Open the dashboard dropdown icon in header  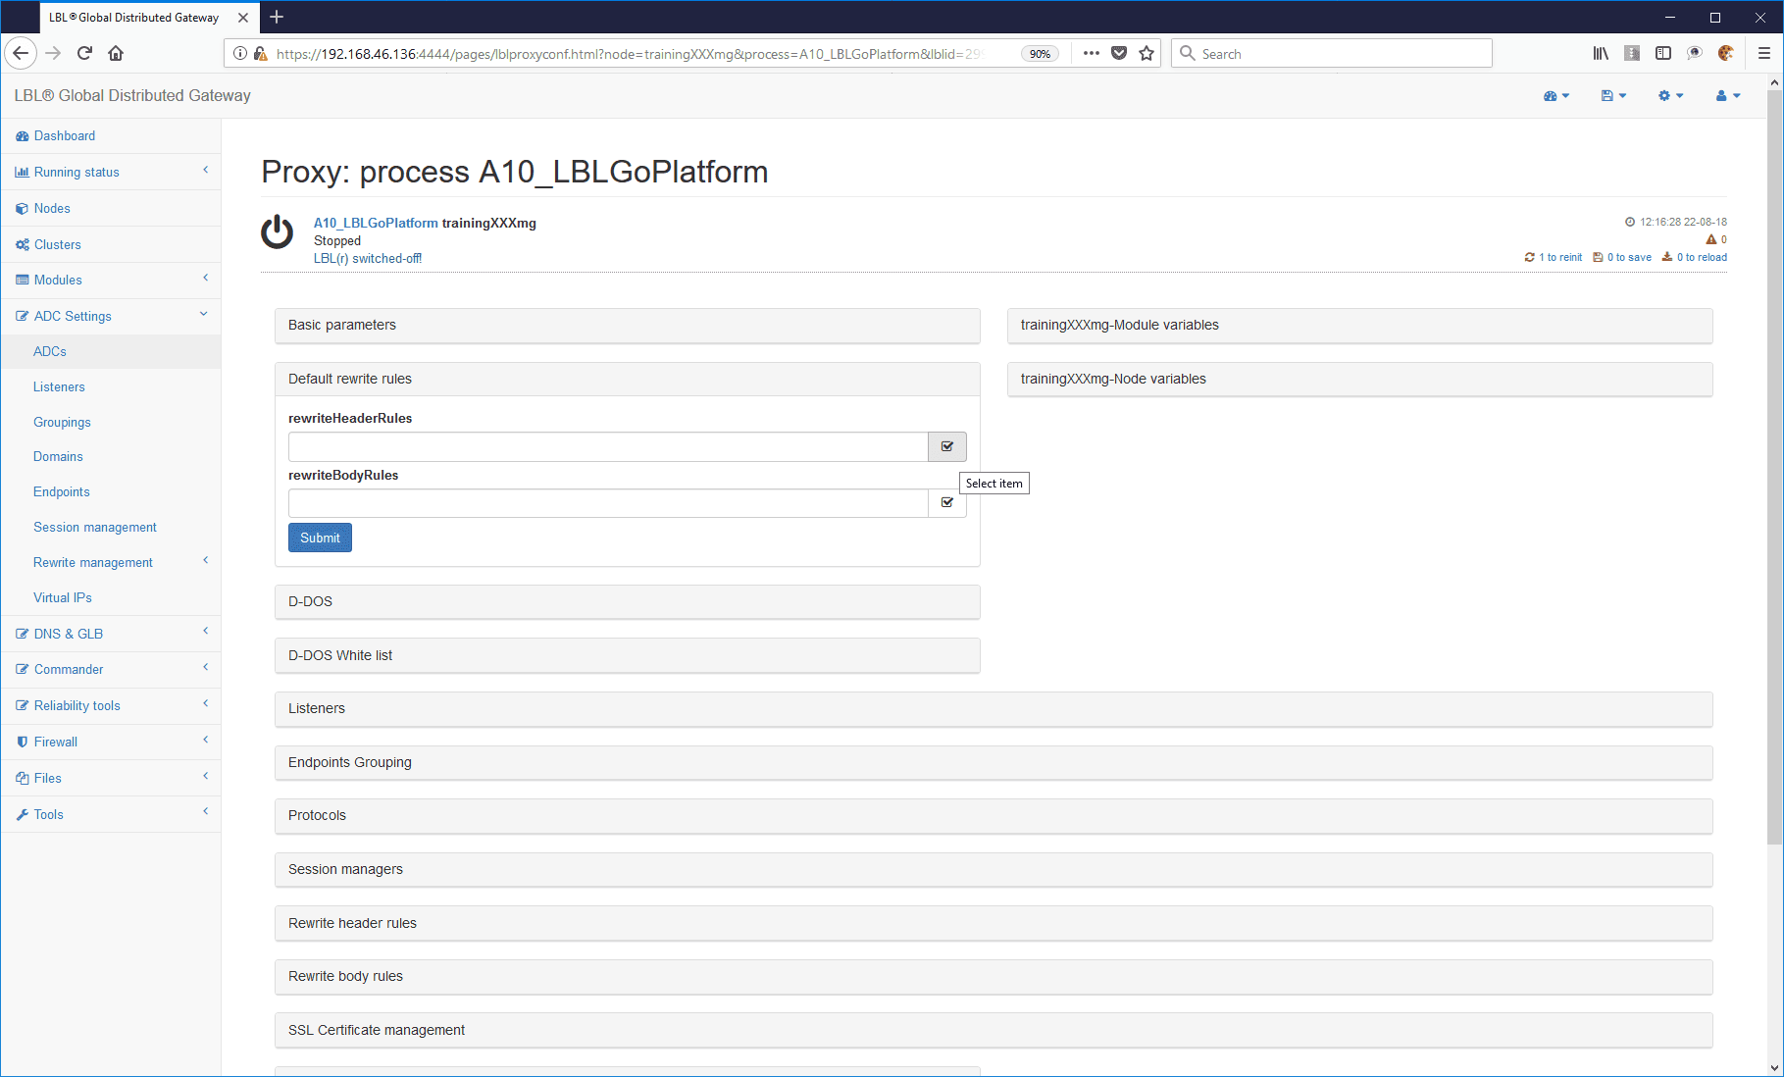(1556, 95)
